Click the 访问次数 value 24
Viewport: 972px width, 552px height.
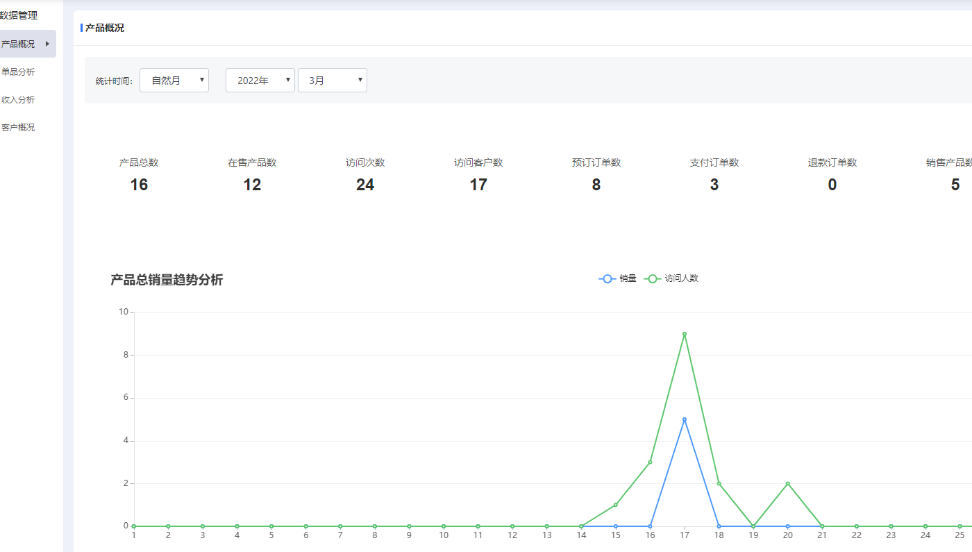tap(365, 185)
